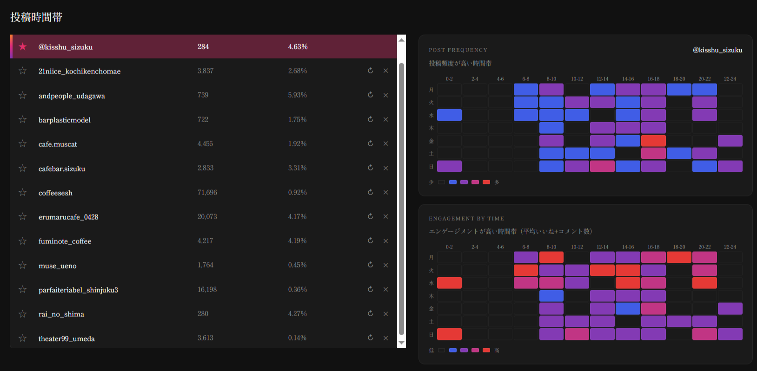Toggle the favorite star for cafebar.sizuku

[x=22, y=168]
